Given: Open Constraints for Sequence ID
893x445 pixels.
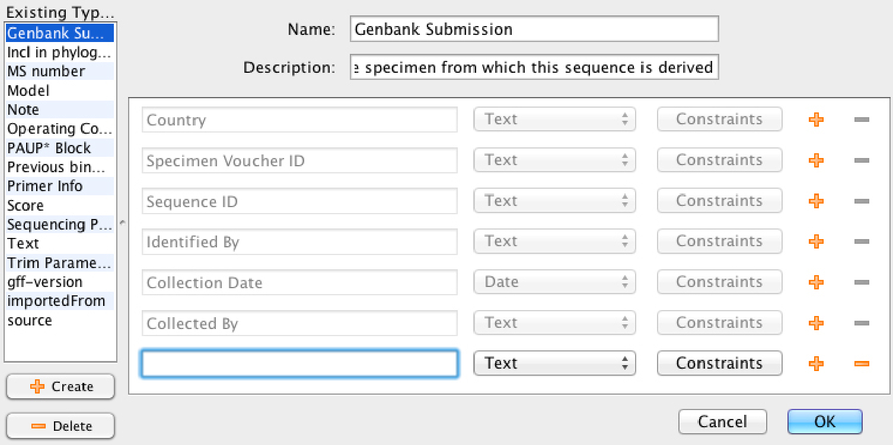Looking at the screenshot, I should 719,201.
